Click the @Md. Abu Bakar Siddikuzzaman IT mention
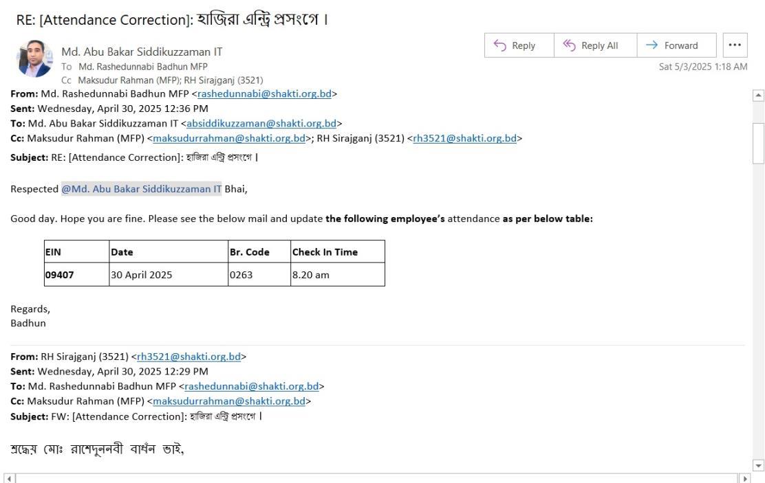This screenshot has height=483, width=765. 142,189
